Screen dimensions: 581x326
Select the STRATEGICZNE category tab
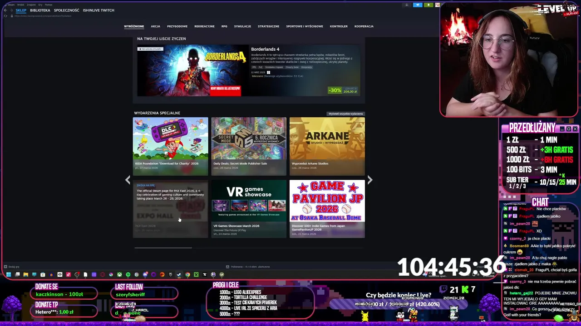point(268,26)
